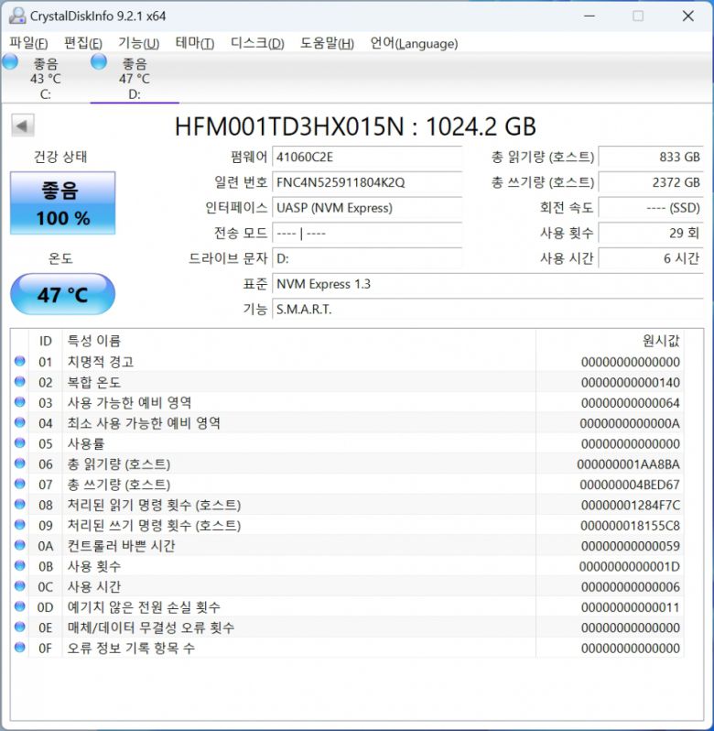Open the 언어(Language) menu
This screenshot has height=731, width=714.
tap(414, 43)
